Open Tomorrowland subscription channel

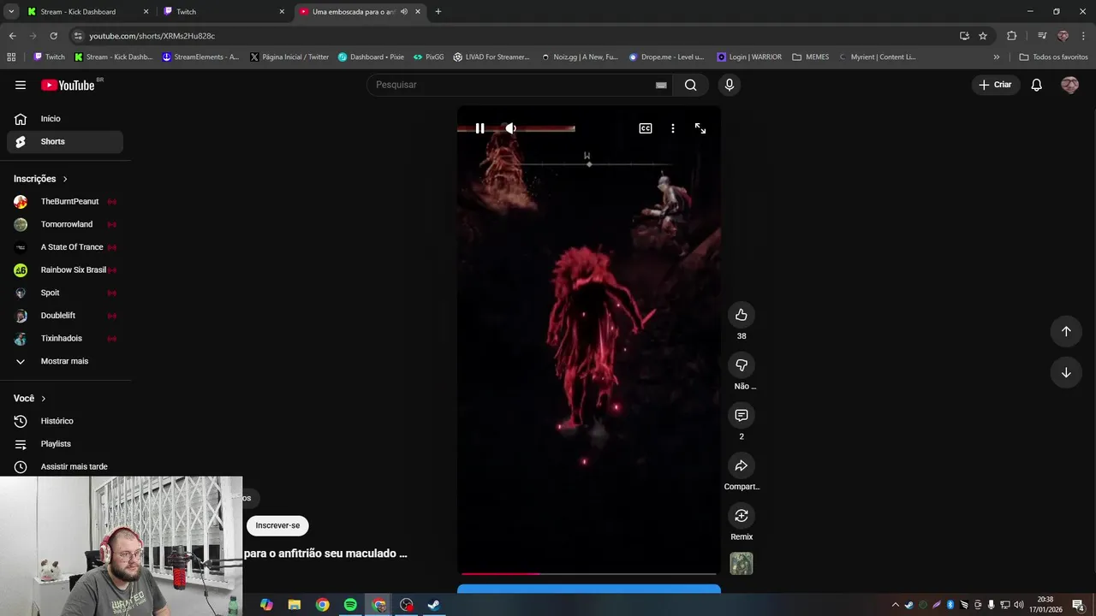(x=65, y=224)
